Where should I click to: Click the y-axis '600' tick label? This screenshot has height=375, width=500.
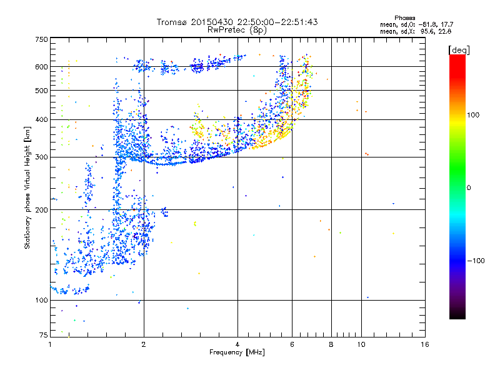41,67
